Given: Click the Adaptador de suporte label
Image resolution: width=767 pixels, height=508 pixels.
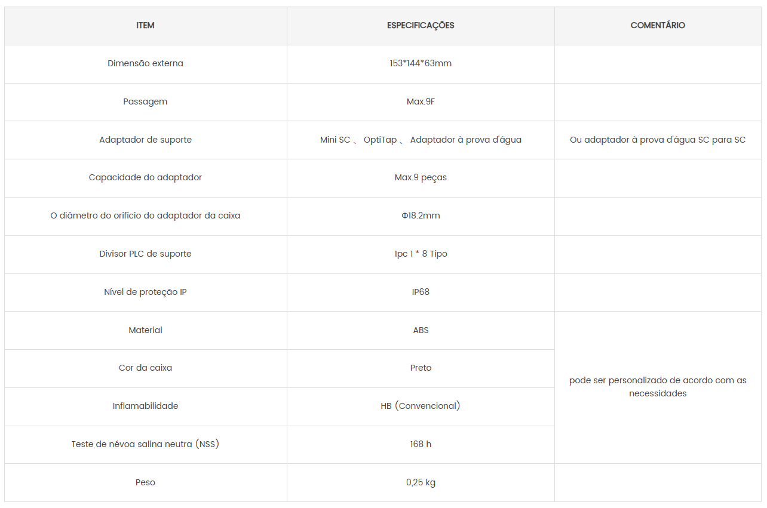Looking at the screenshot, I should [x=145, y=140].
